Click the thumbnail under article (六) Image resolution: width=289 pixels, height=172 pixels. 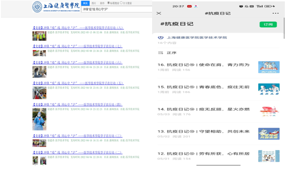pos(40,72)
